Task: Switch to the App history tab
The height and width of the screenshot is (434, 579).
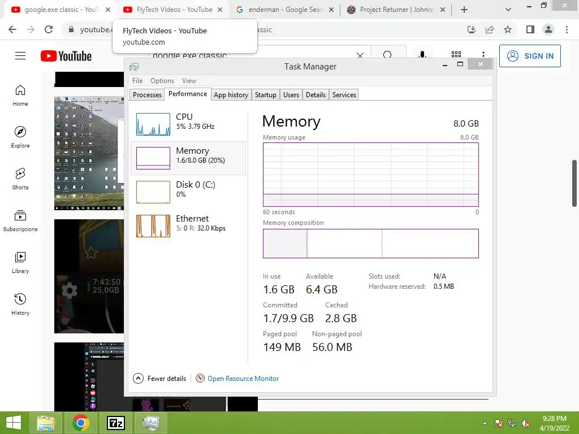Action: coord(231,95)
